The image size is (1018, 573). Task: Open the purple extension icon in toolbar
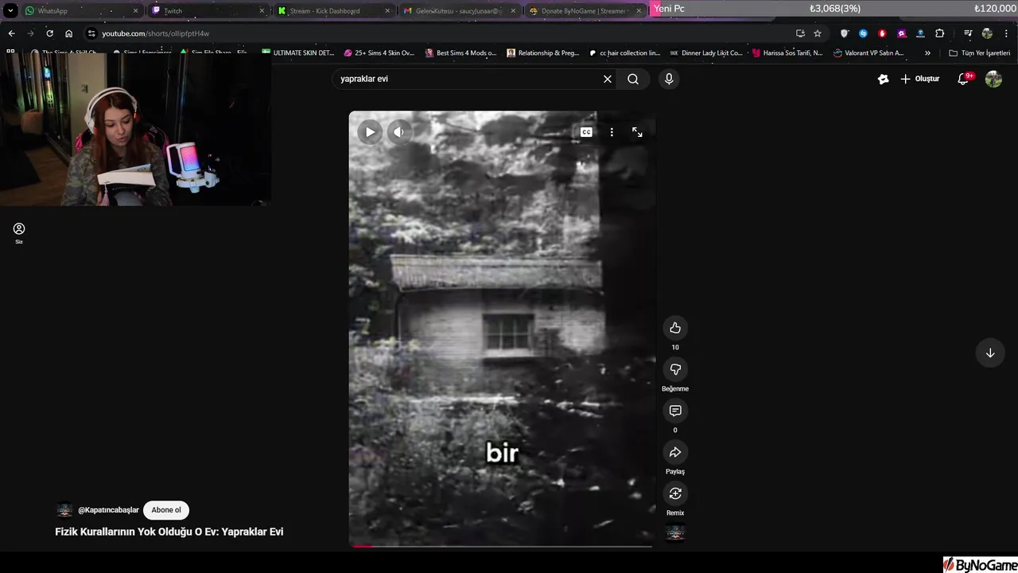click(x=901, y=33)
